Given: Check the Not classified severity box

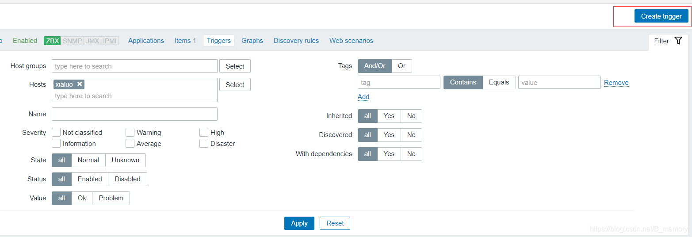Looking at the screenshot, I should click(x=56, y=132).
